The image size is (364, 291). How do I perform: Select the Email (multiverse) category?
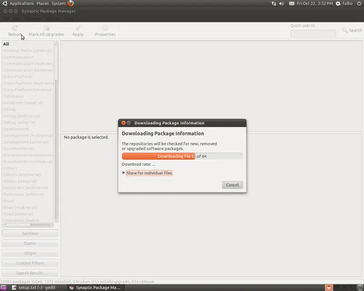[x=20, y=207]
